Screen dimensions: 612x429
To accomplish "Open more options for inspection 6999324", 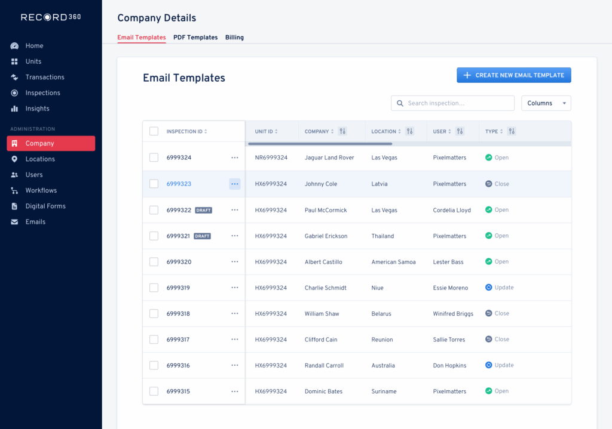I will (234, 158).
